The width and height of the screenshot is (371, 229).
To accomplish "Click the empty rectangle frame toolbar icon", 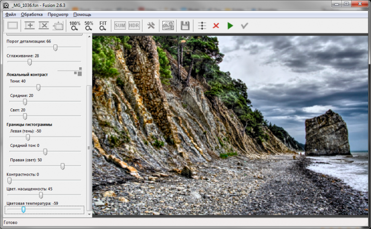I will (12, 26).
